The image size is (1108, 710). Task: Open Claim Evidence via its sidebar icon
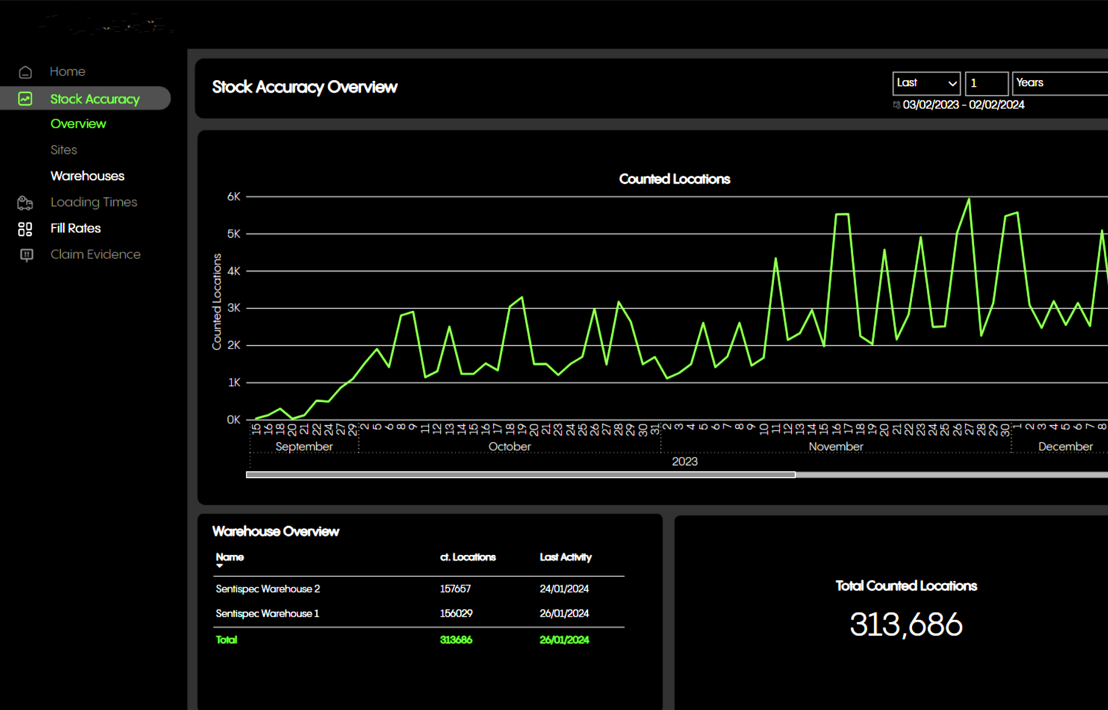click(x=25, y=254)
